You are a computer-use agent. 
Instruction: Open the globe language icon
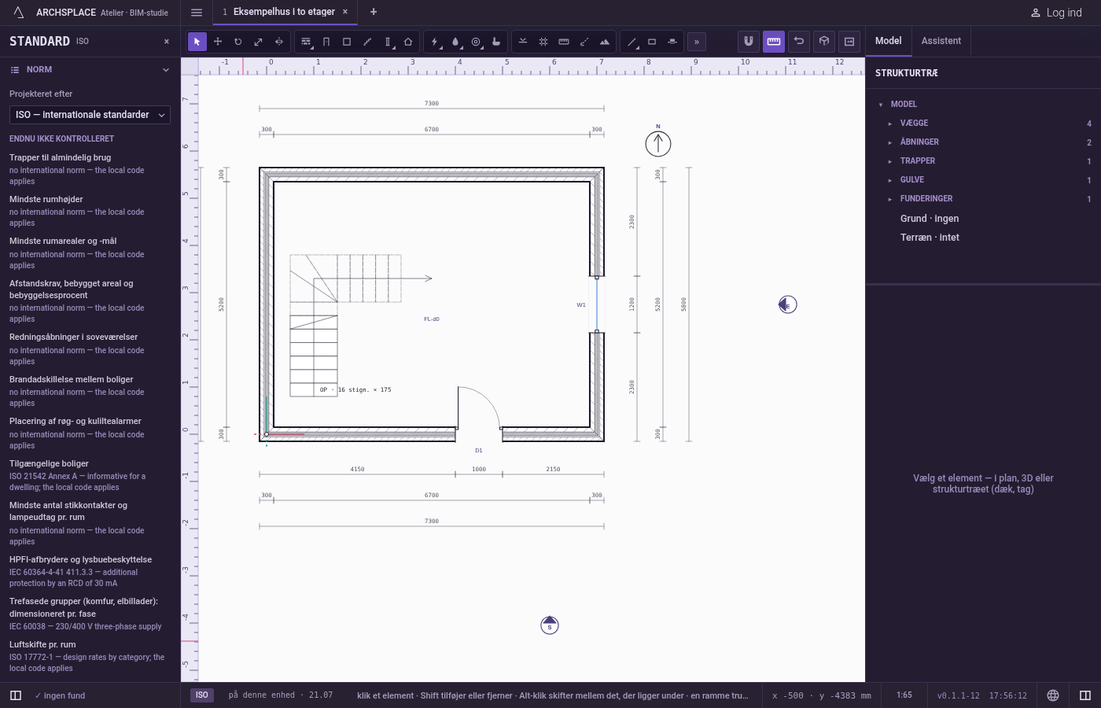[1053, 695]
